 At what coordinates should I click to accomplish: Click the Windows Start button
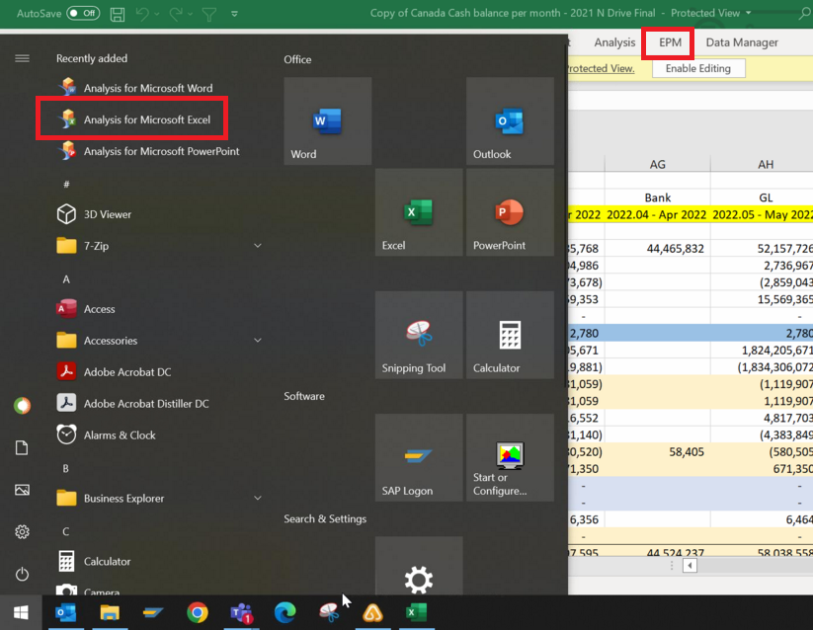click(21, 613)
